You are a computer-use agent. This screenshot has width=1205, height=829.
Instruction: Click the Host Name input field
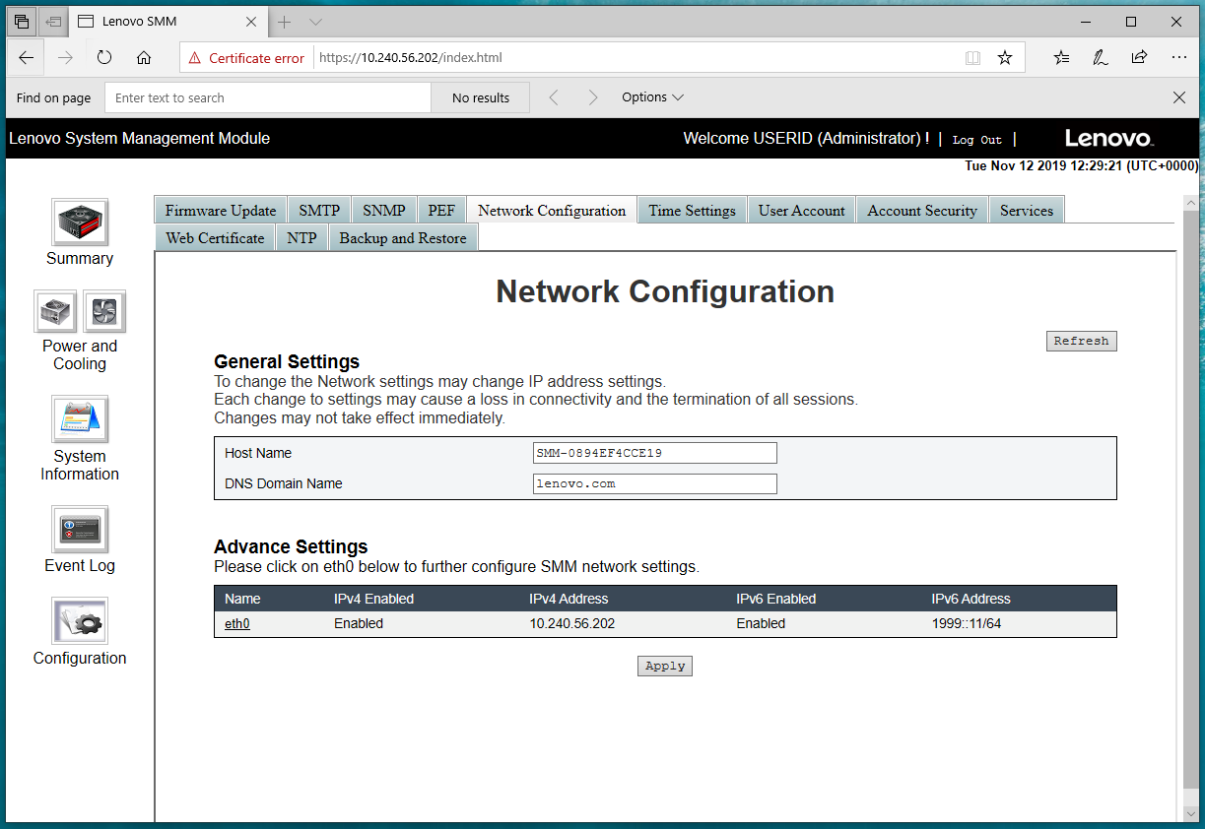pos(654,453)
